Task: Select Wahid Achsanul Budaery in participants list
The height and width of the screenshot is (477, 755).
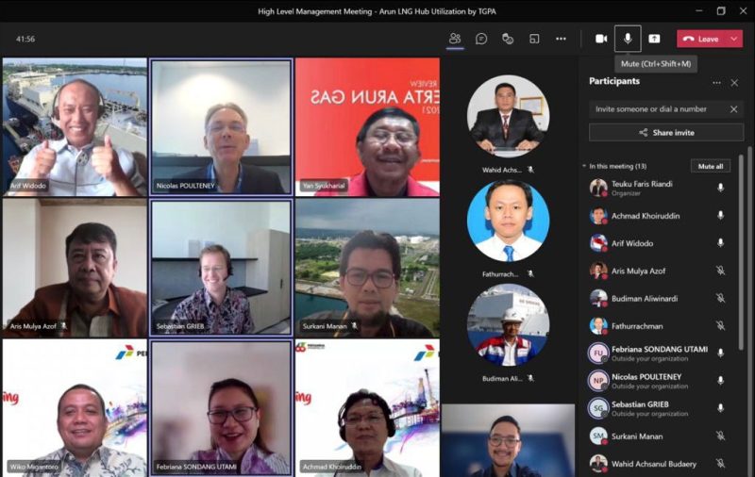Action: coord(659,463)
